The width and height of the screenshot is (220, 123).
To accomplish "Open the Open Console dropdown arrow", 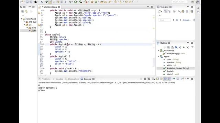I will [185, 79].
